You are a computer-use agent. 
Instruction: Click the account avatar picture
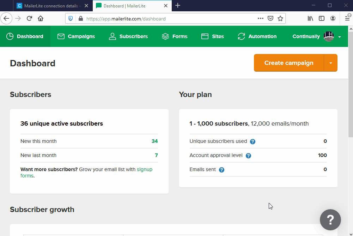point(329,36)
